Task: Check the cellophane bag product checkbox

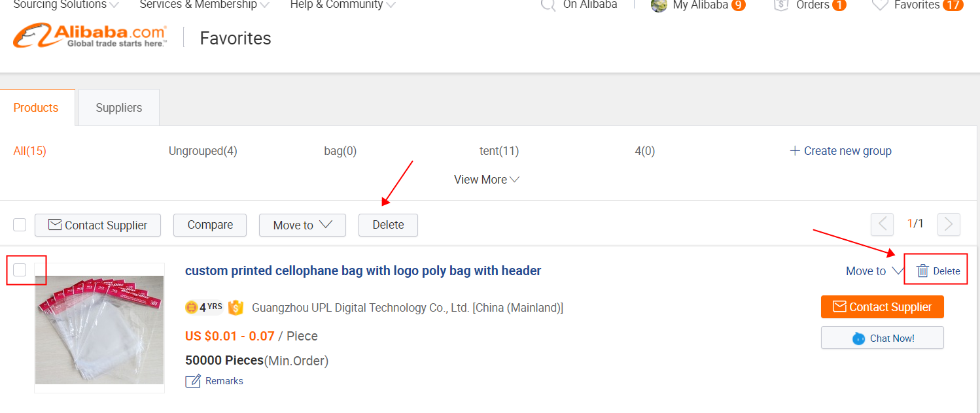Action: pos(20,270)
